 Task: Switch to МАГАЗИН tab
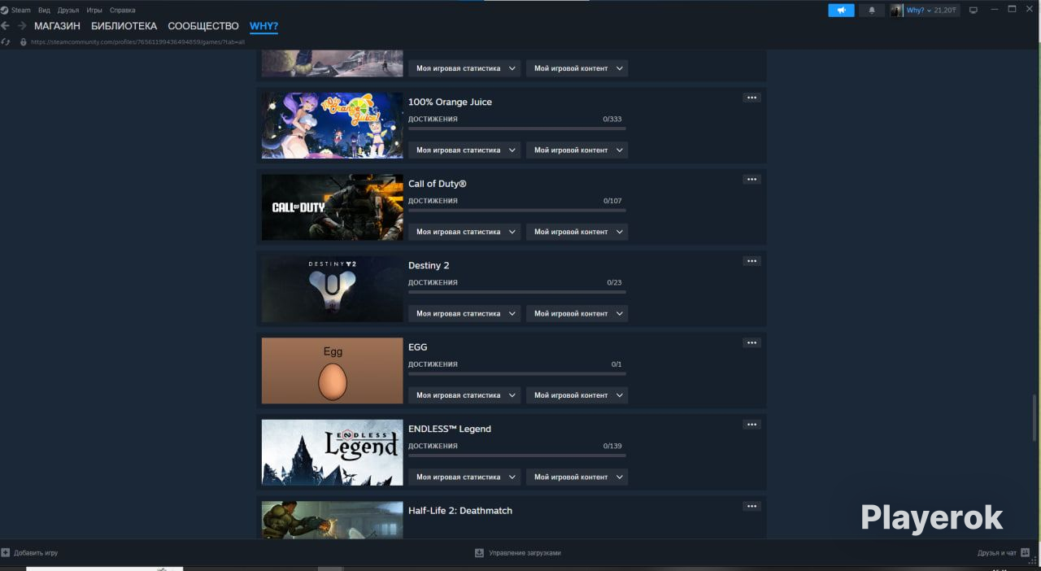(x=57, y=26)
